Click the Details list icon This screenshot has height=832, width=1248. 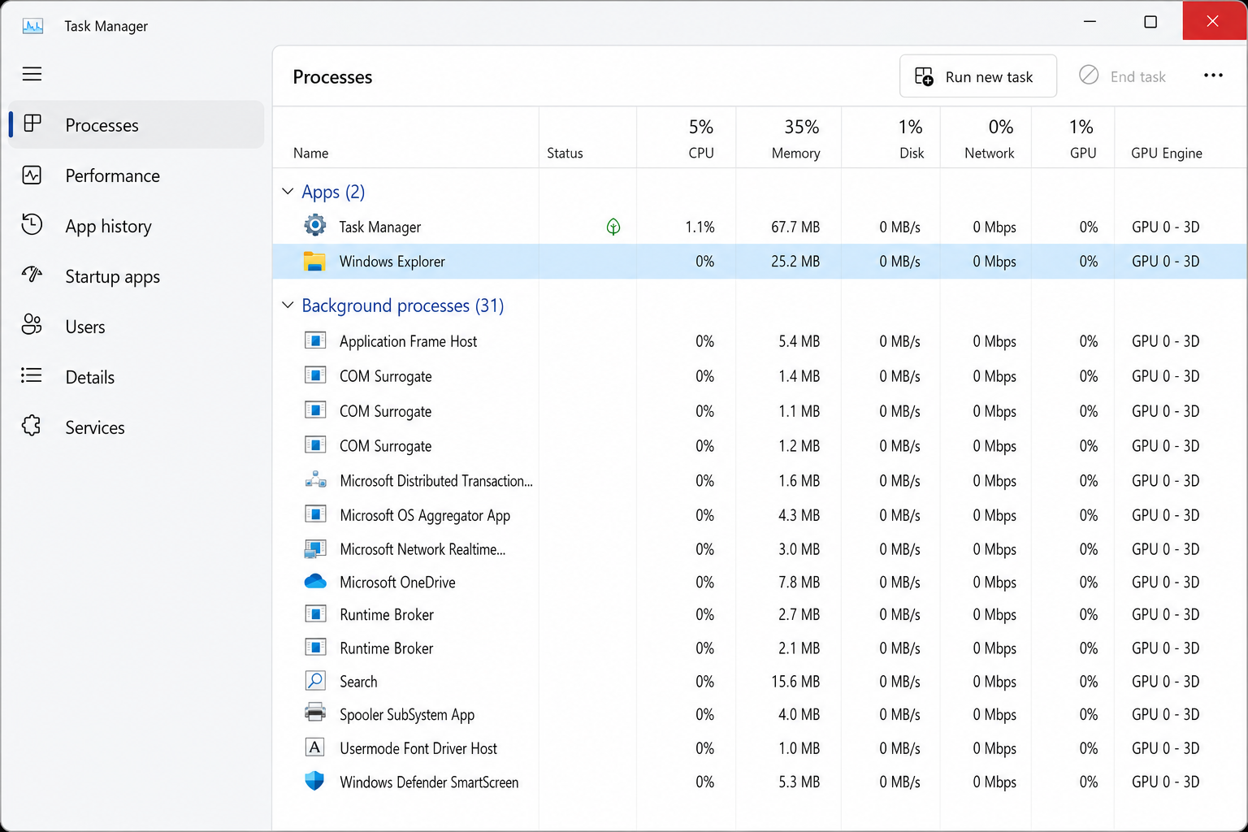(32, 375)
